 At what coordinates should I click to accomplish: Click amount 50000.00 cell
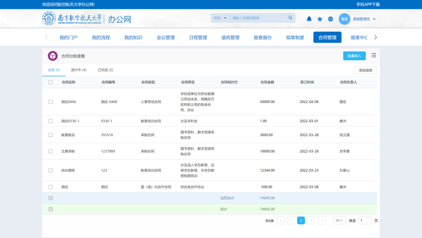[267, 102]
